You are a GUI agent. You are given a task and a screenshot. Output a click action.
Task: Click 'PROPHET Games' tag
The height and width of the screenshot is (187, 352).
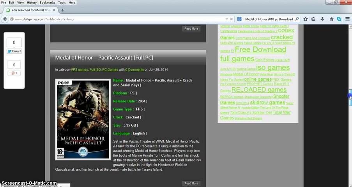pyautogui.click(x=260, y=84)
